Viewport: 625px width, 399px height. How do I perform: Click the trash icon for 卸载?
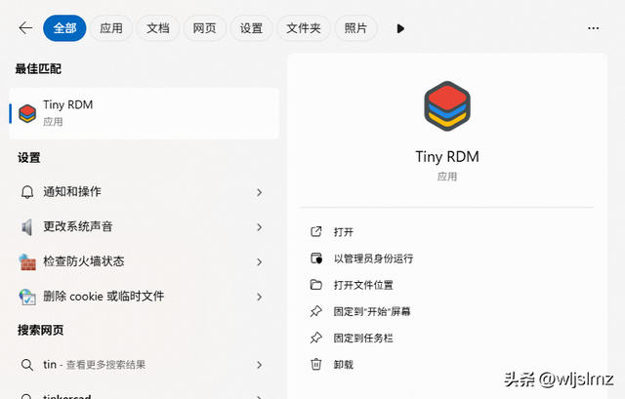click(316, 364)
